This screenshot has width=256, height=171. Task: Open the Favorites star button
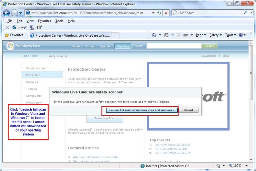(14, 35)
